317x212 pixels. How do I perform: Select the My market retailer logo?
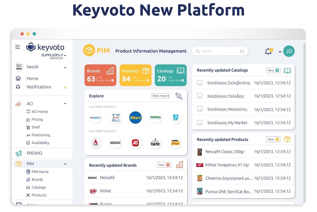pyautogui.click(x=96, y=118)
